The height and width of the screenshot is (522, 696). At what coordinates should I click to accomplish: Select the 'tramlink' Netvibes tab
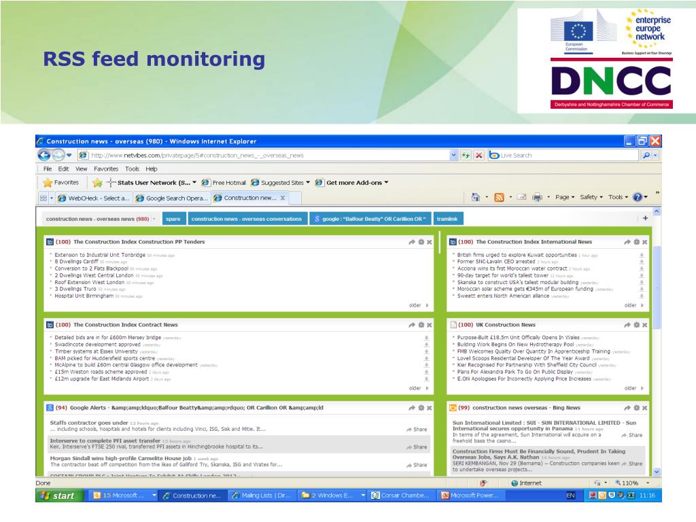click(x=447, y=219)
